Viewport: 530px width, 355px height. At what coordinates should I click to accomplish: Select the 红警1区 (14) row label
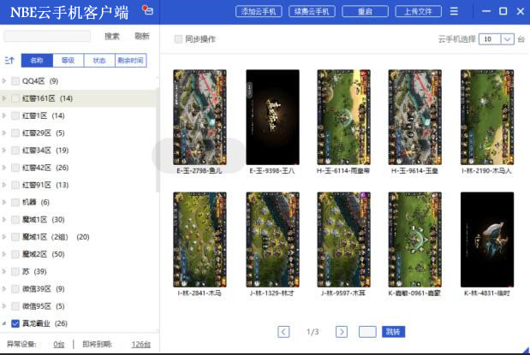(x=44, y=115)
